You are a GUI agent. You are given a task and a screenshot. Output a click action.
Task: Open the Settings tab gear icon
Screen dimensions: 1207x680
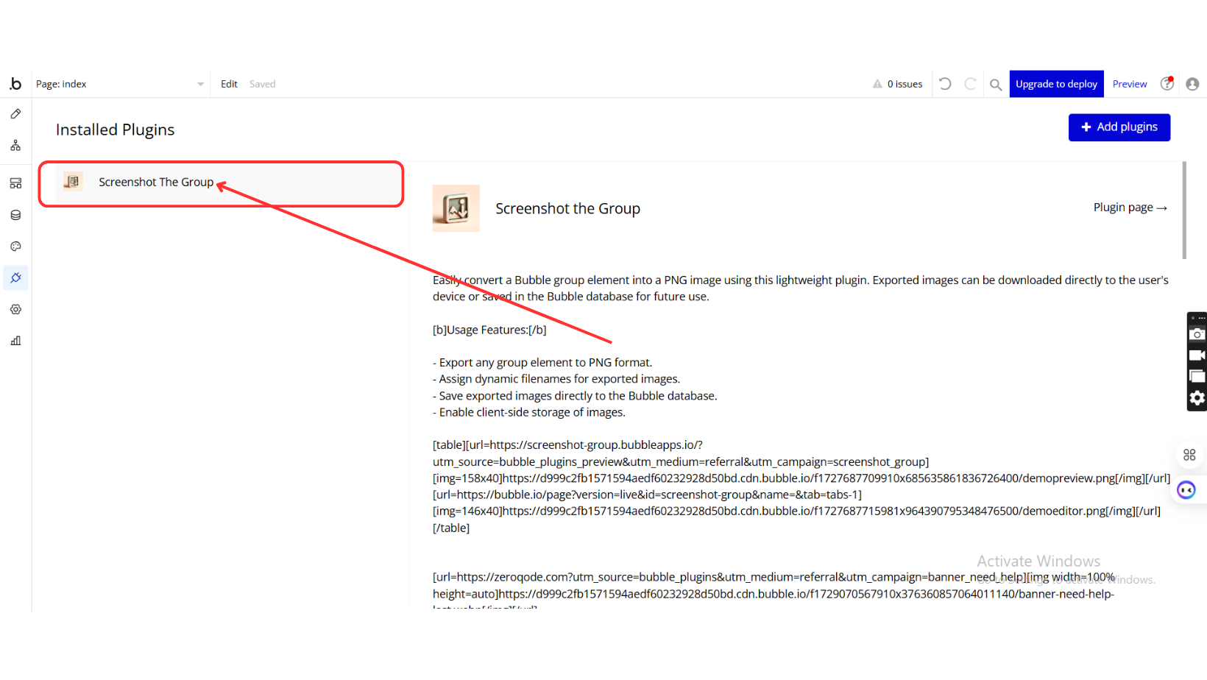15,310
